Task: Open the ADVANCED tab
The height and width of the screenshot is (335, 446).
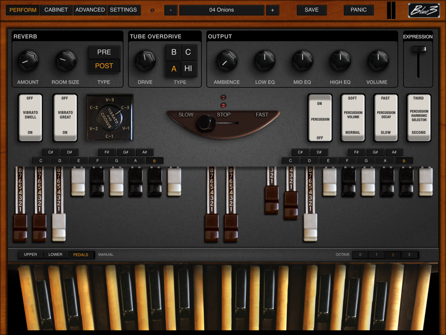Action: tap(90, 10)
